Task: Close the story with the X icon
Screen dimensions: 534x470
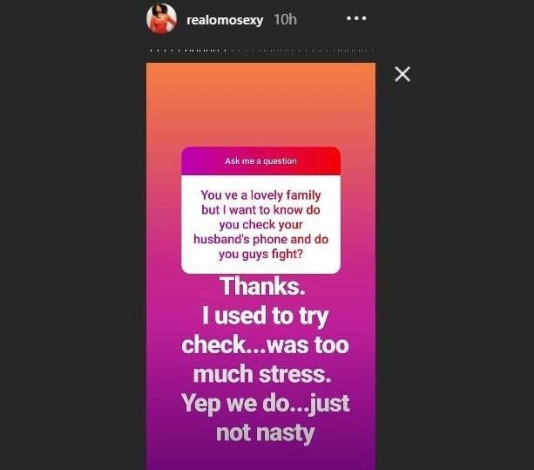Action: (402, 74)
